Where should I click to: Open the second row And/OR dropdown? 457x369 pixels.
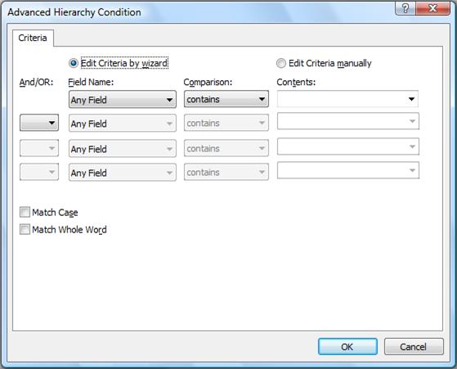coord(39,123)
